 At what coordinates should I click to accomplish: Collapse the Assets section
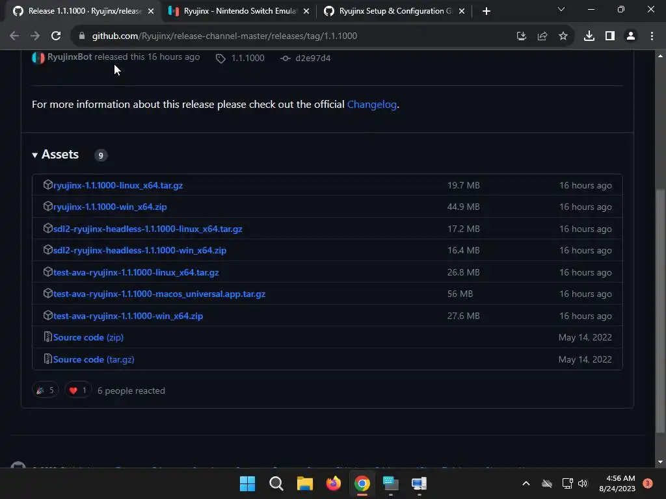[x=55, y=155]
